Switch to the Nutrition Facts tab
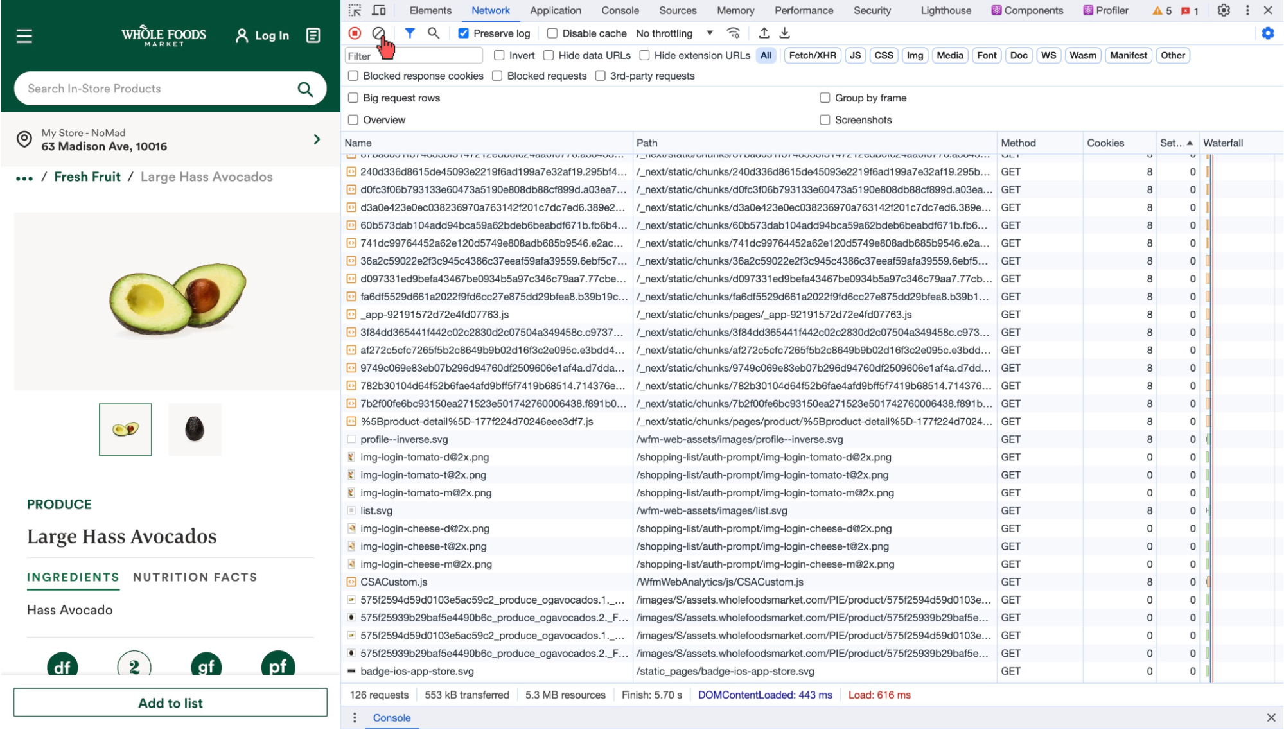Image resolution: width=1284 pixels, height=730 pixels. pyautogui.click(x=195, y=577)
